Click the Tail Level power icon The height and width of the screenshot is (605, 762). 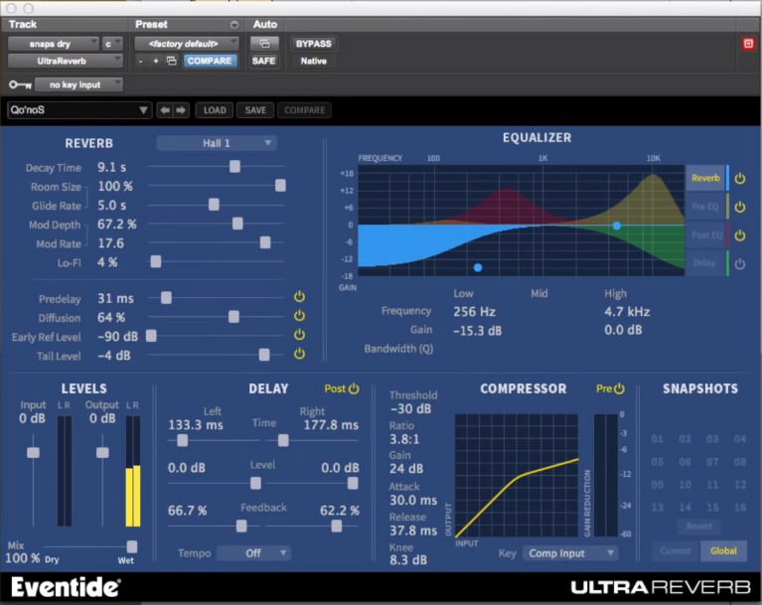(x=299, y=354)
